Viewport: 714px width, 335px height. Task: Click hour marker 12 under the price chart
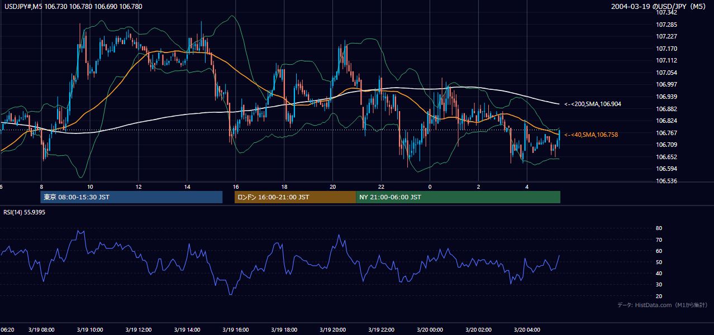[139, 186]
